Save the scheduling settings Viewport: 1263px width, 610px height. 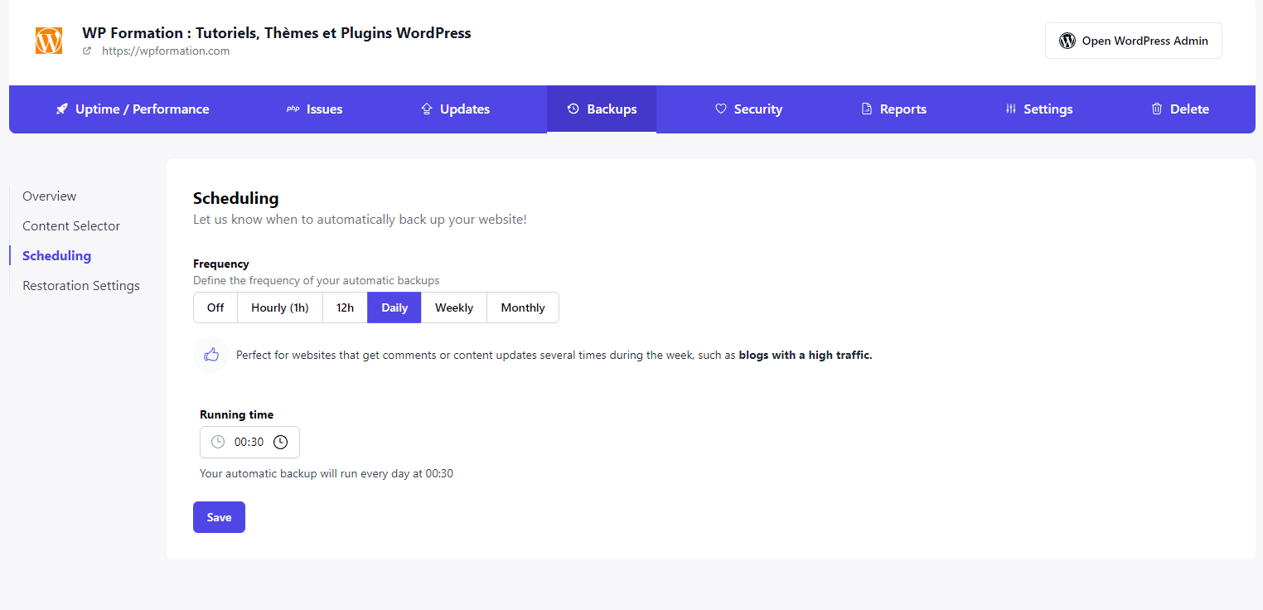(219, 517)
